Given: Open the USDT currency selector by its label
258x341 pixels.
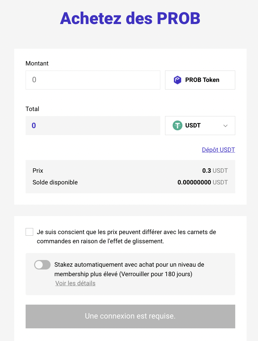Looking at the screenshot, I should pyautogui.click(x=193, y=126).
